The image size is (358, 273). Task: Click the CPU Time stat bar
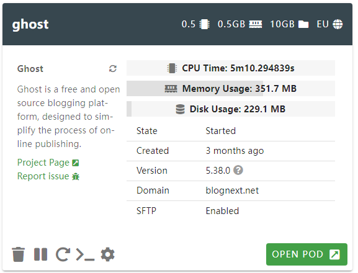point(231,68)
